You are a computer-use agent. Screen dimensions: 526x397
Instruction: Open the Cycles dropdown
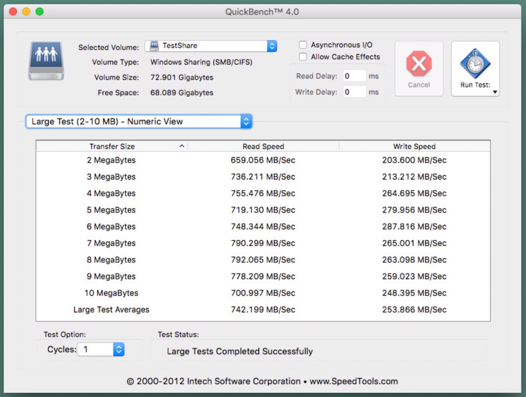101,349
